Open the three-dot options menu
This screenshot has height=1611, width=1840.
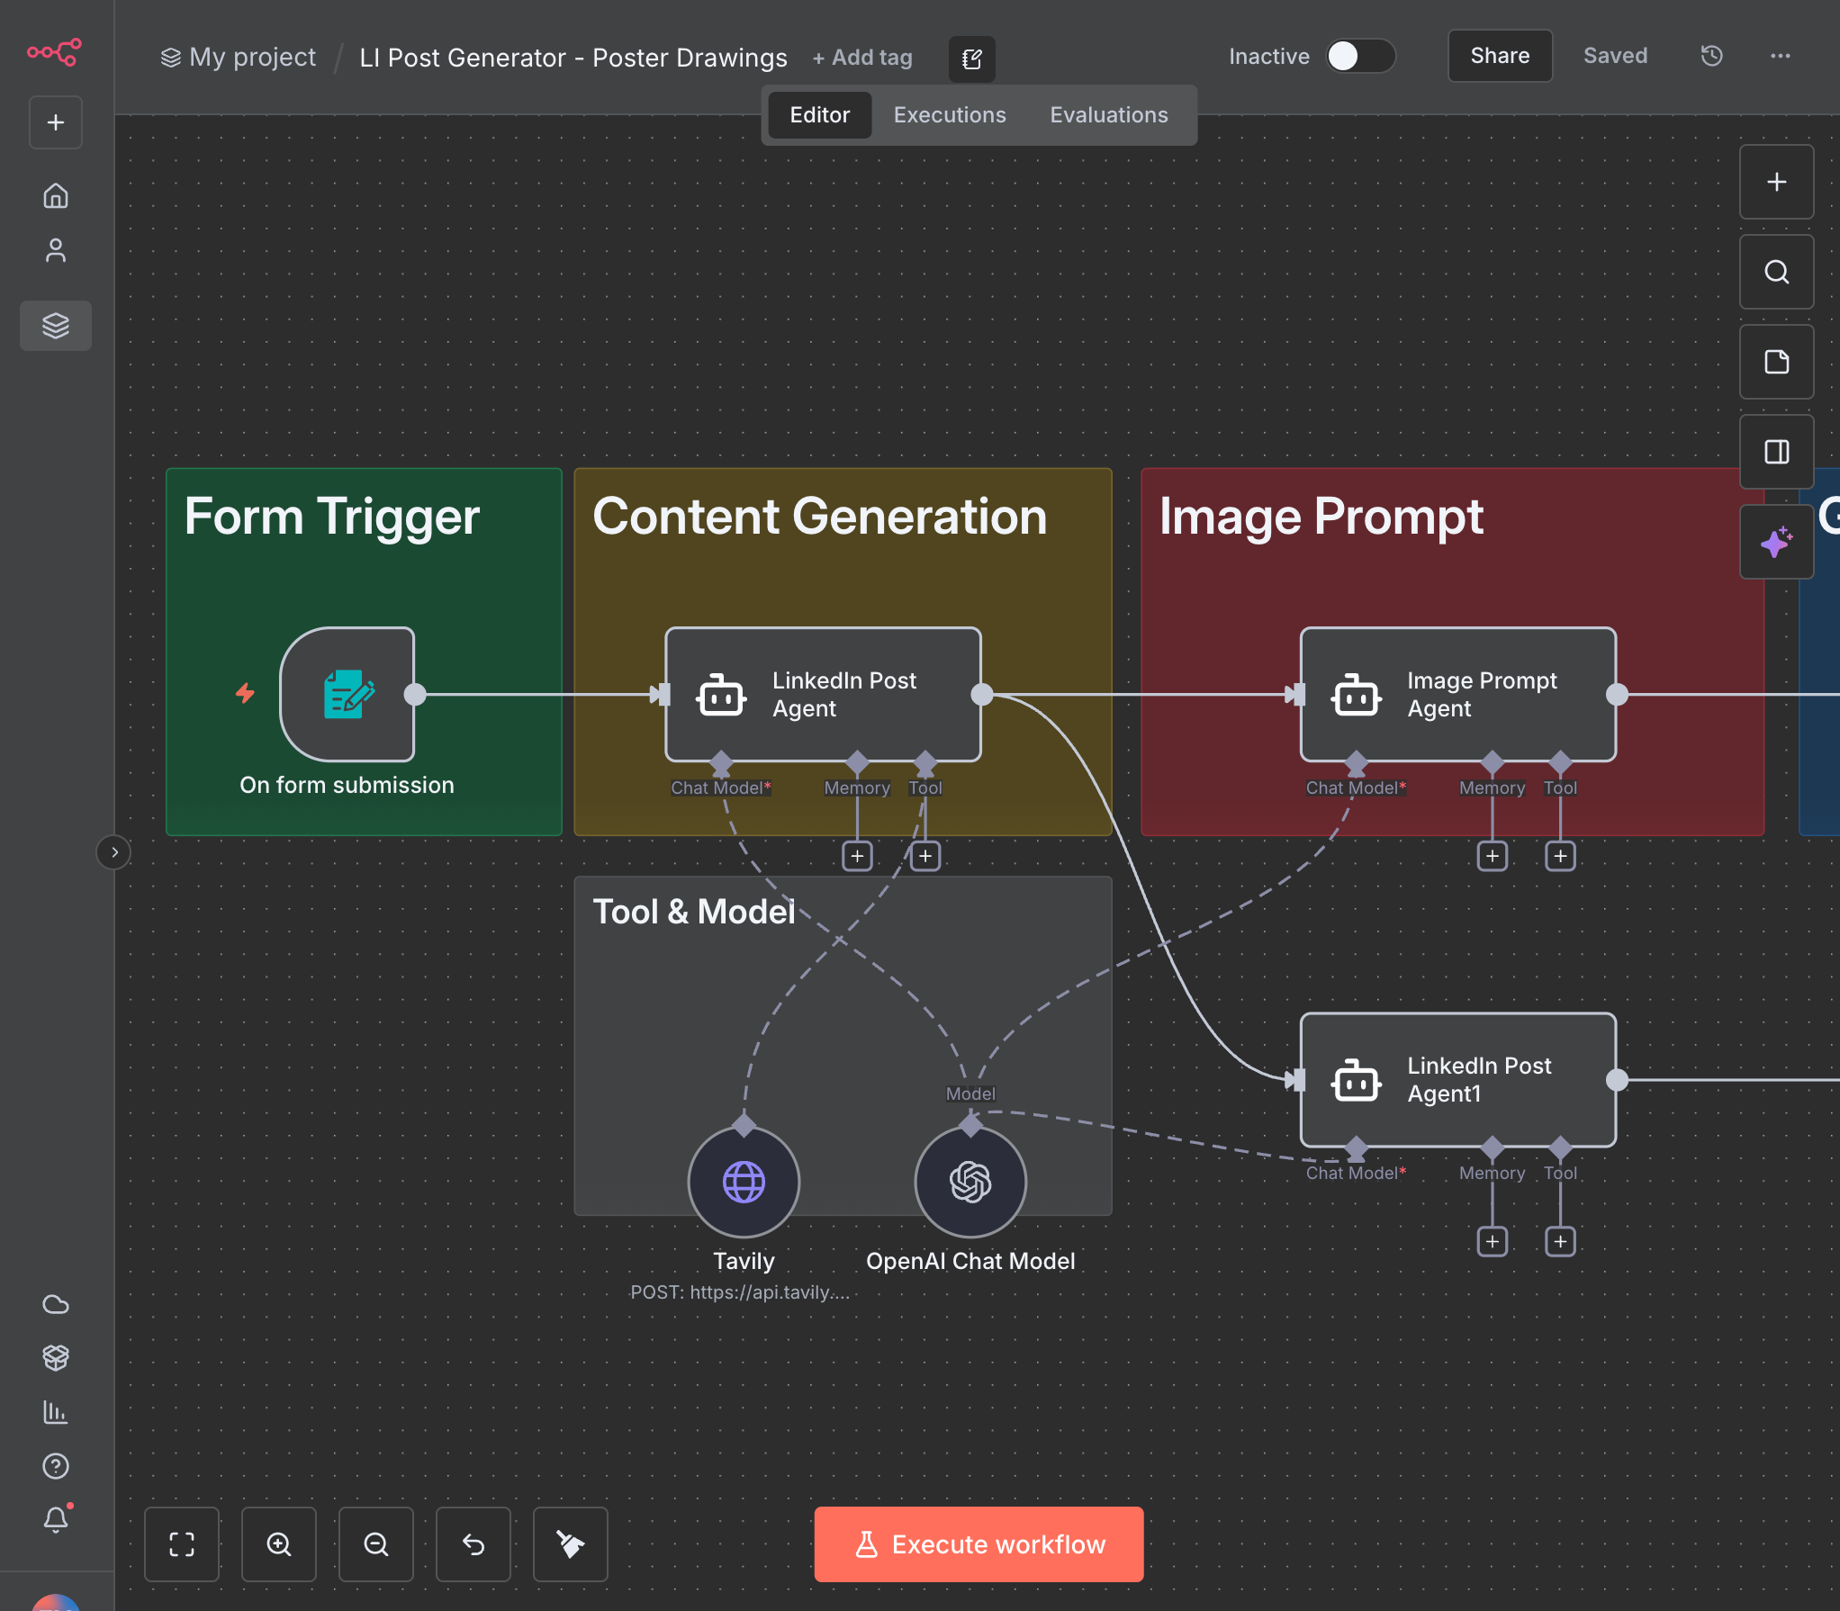pyautogui.click(x=1780, y=56)
